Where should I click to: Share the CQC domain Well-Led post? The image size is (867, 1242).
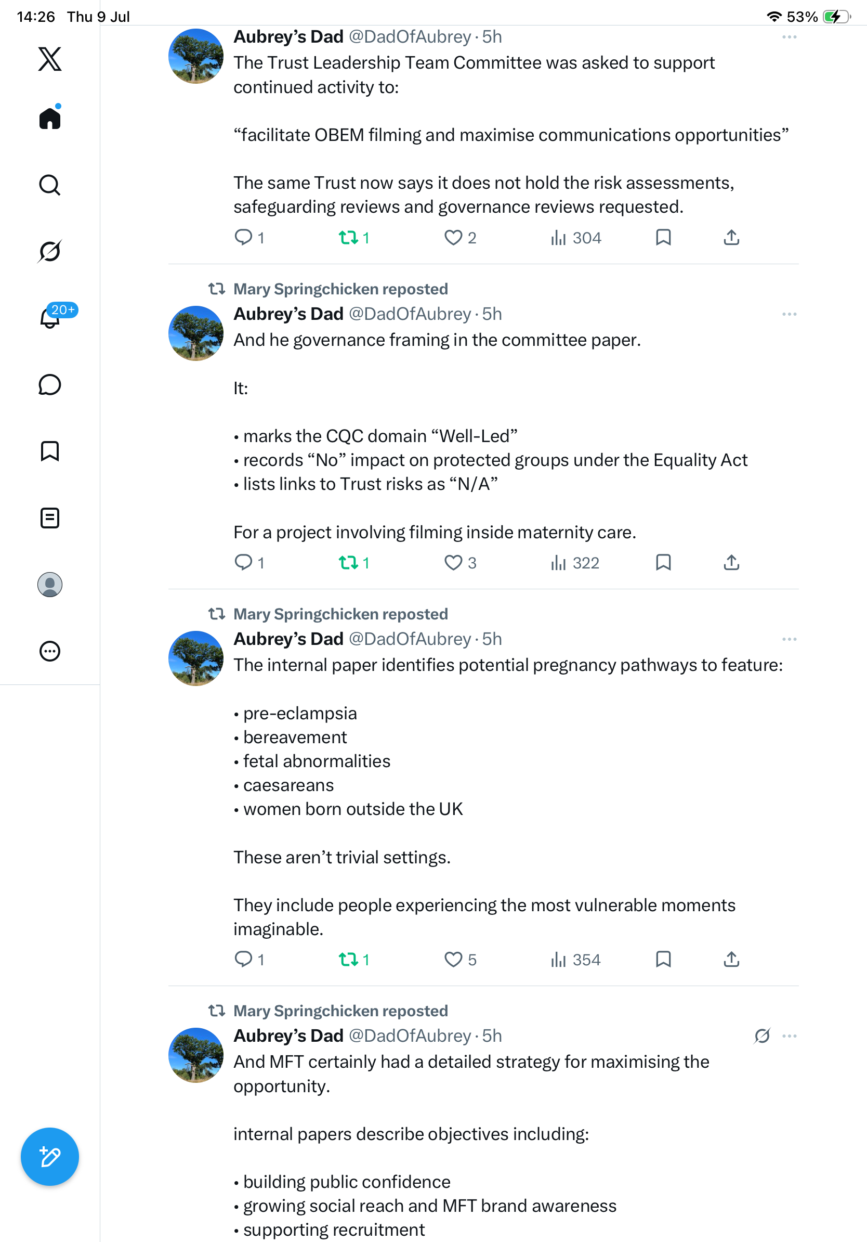(731, 563)
